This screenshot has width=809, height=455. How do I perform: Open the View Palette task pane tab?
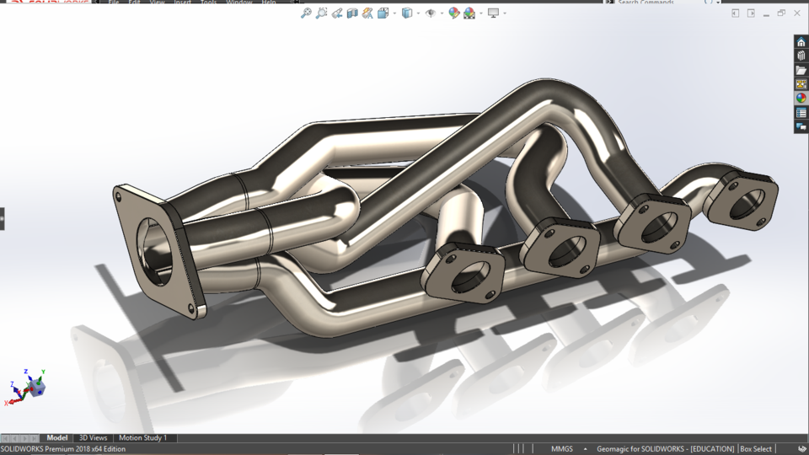click(x=801, y=83)
